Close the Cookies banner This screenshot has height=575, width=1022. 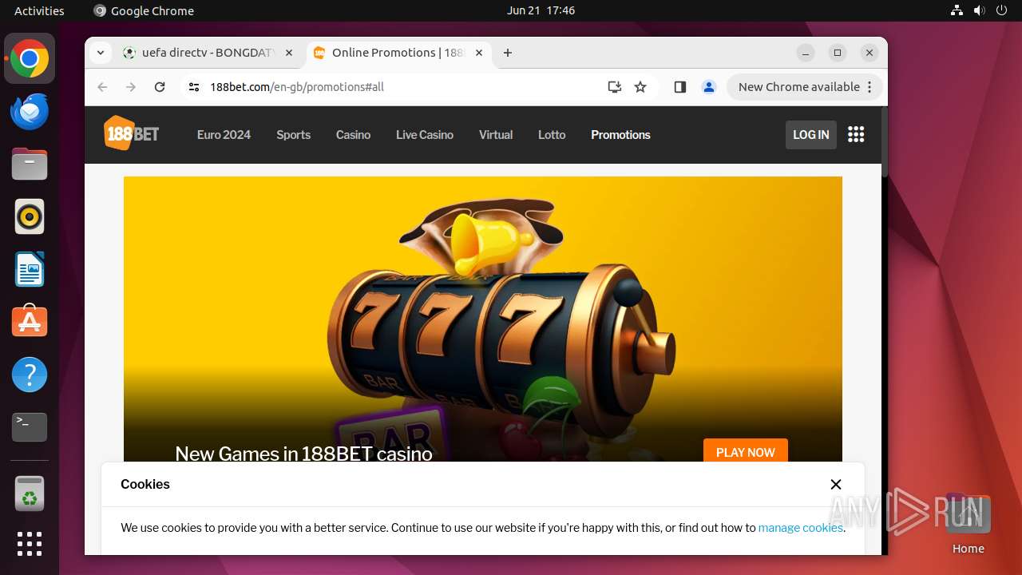click(836, 484)
